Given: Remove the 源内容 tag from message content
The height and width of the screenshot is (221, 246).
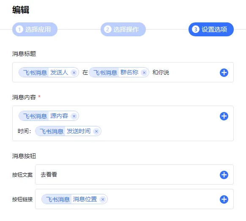Looking at the screenshot, I should tap(74, 116).
